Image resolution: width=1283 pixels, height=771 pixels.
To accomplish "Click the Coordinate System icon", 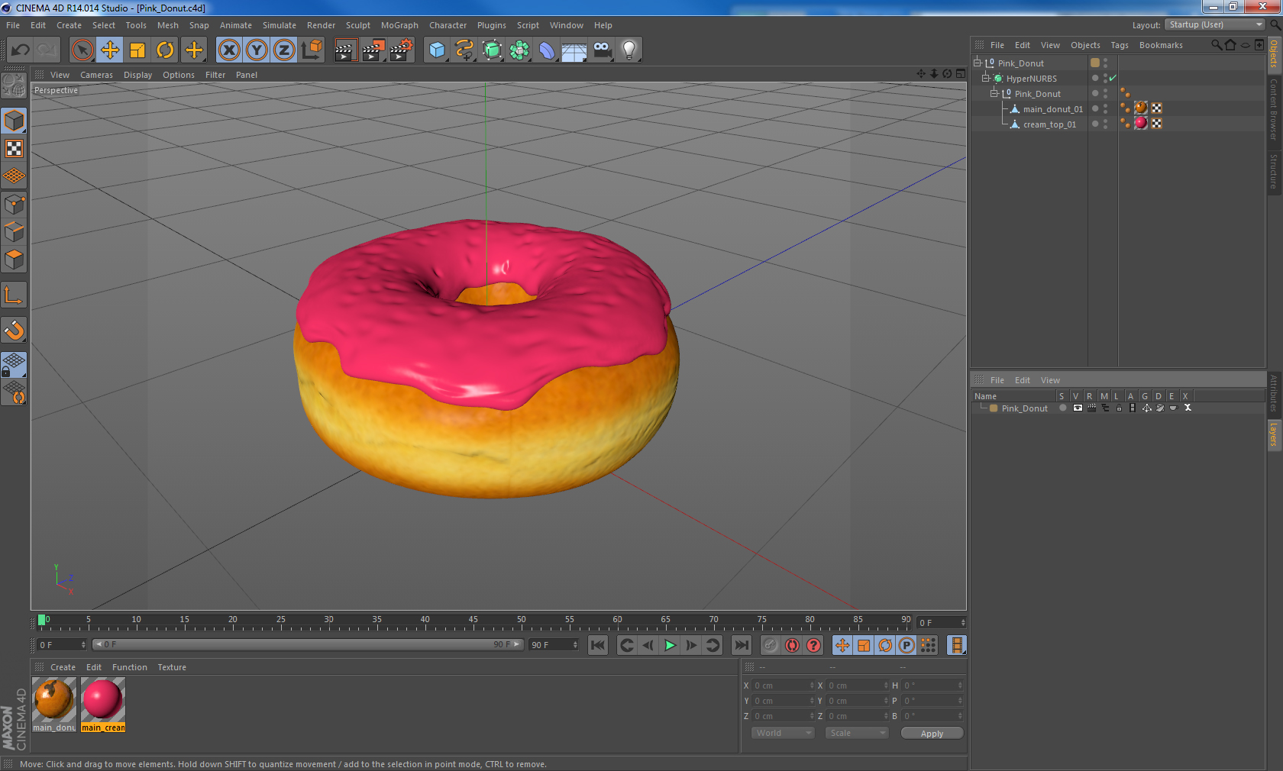I will pos(312,50).
